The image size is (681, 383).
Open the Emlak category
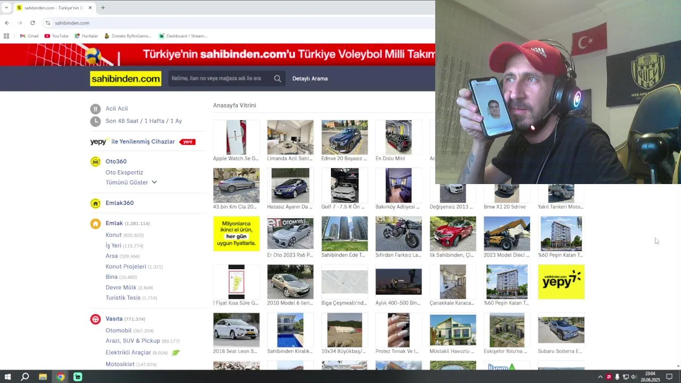tap(114, 223)
